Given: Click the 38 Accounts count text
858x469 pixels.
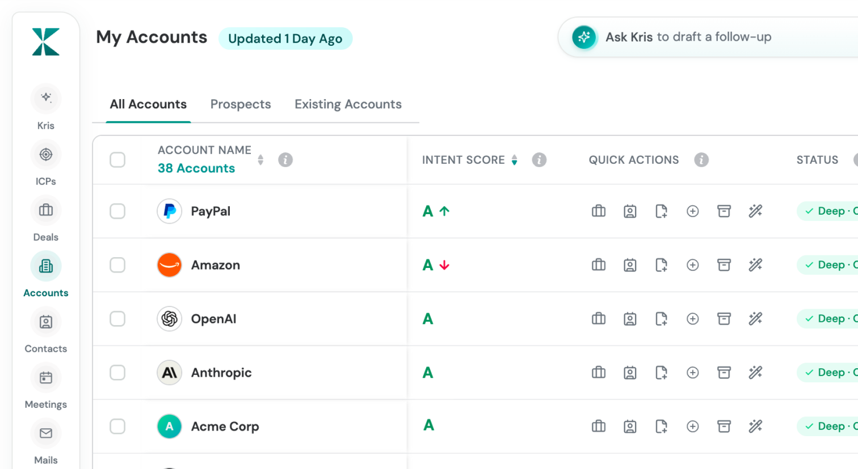Looking at the screenshot, I should tap(196, 168).
